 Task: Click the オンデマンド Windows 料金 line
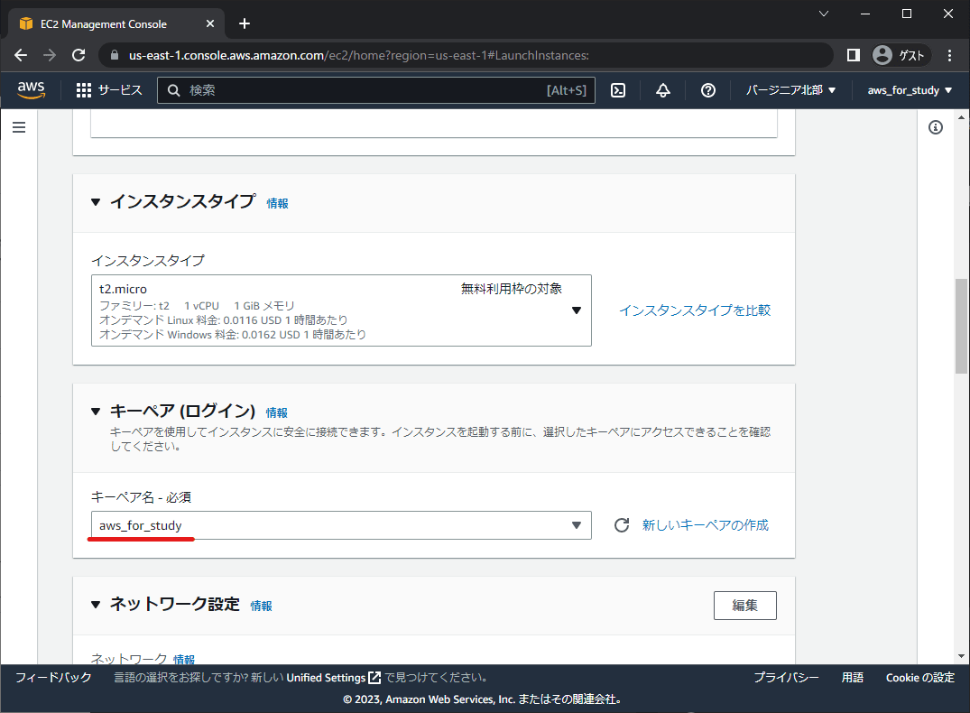(233, 335)
